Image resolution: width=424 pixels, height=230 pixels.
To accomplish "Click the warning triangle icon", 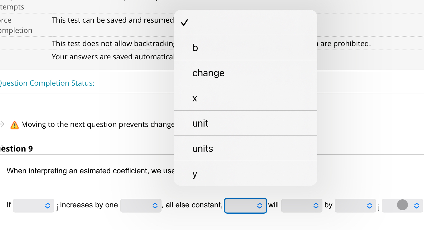I will coord(14,125).
